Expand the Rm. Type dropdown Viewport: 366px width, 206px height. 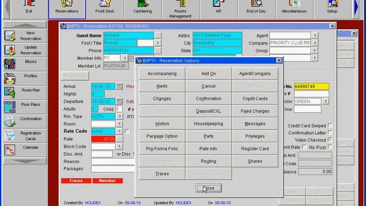pyautogui.click(x=120, y=116)
